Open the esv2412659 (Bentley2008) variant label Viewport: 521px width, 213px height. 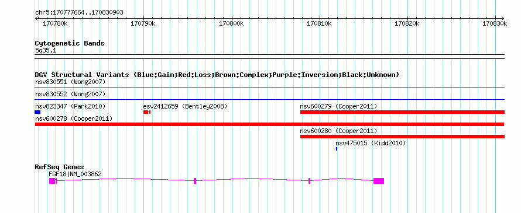point(185,106)
